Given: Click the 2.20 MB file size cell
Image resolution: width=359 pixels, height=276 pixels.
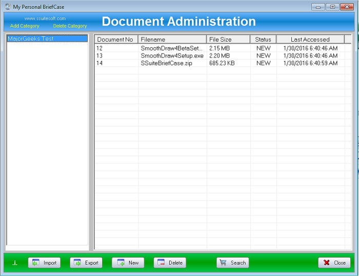Looking at the screenshot, I should pyautogui.click(x=220, y=56).
